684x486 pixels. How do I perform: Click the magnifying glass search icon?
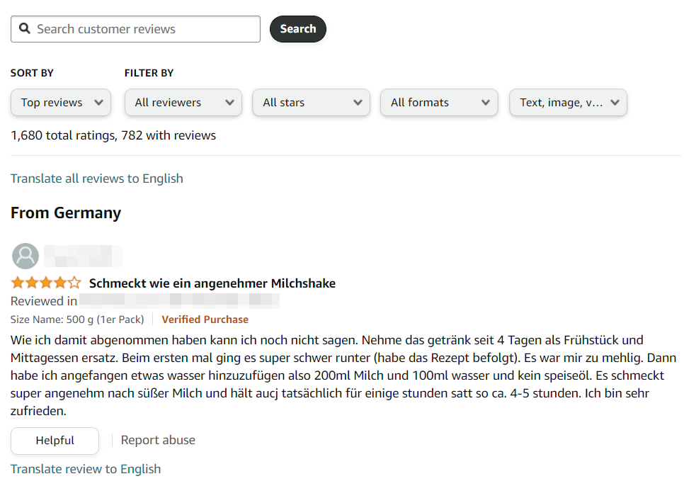[x=25, y=29]
